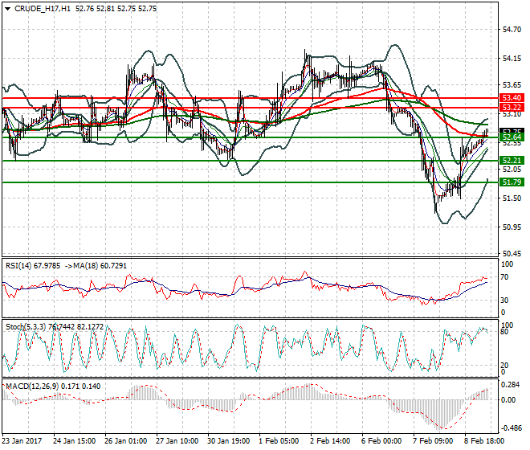Select the RSI 30 level axis label
This screenshot has width=530, height=450.
pos(504,301)
